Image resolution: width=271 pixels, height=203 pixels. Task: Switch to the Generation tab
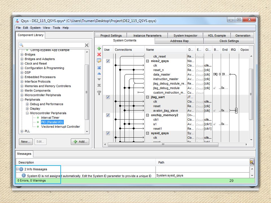click(243, 36)
